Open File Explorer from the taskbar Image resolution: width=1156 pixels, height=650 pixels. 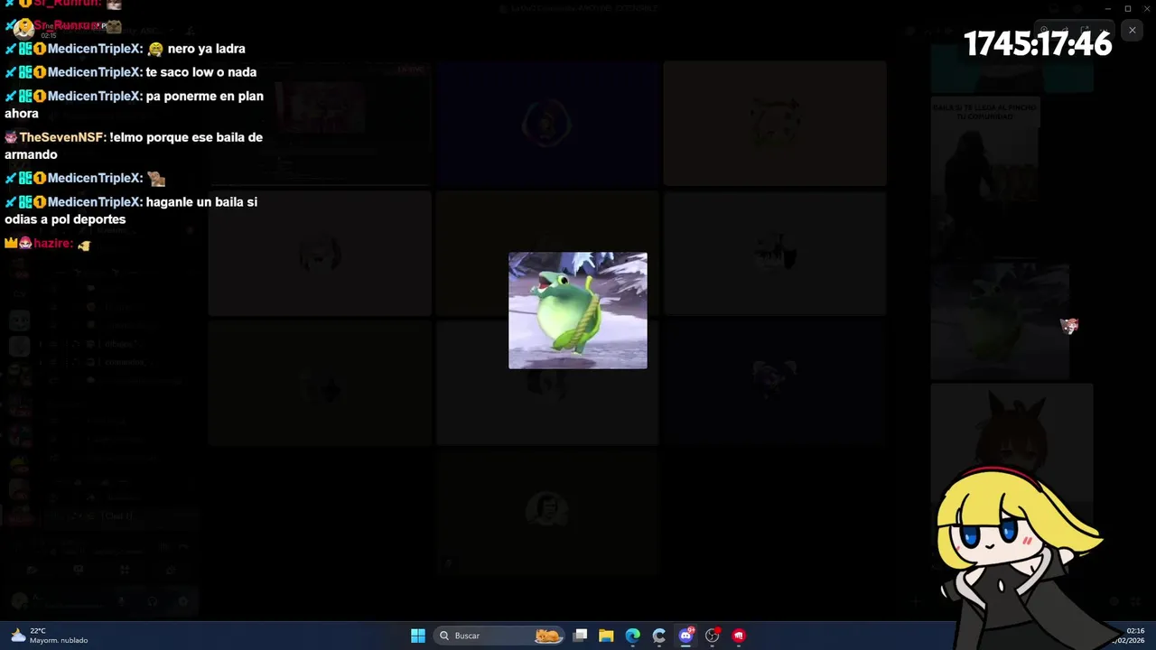tap(606, 636)
